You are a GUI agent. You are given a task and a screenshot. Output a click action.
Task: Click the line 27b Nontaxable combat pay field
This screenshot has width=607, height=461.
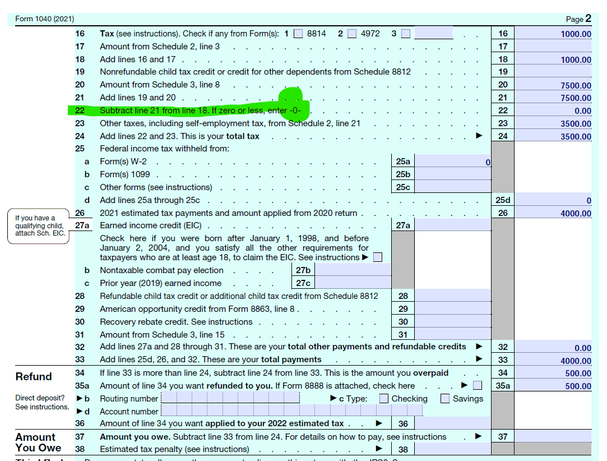[353, 270]
